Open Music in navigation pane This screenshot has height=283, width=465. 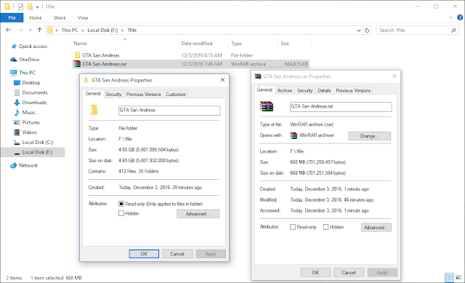click(28, 112)
